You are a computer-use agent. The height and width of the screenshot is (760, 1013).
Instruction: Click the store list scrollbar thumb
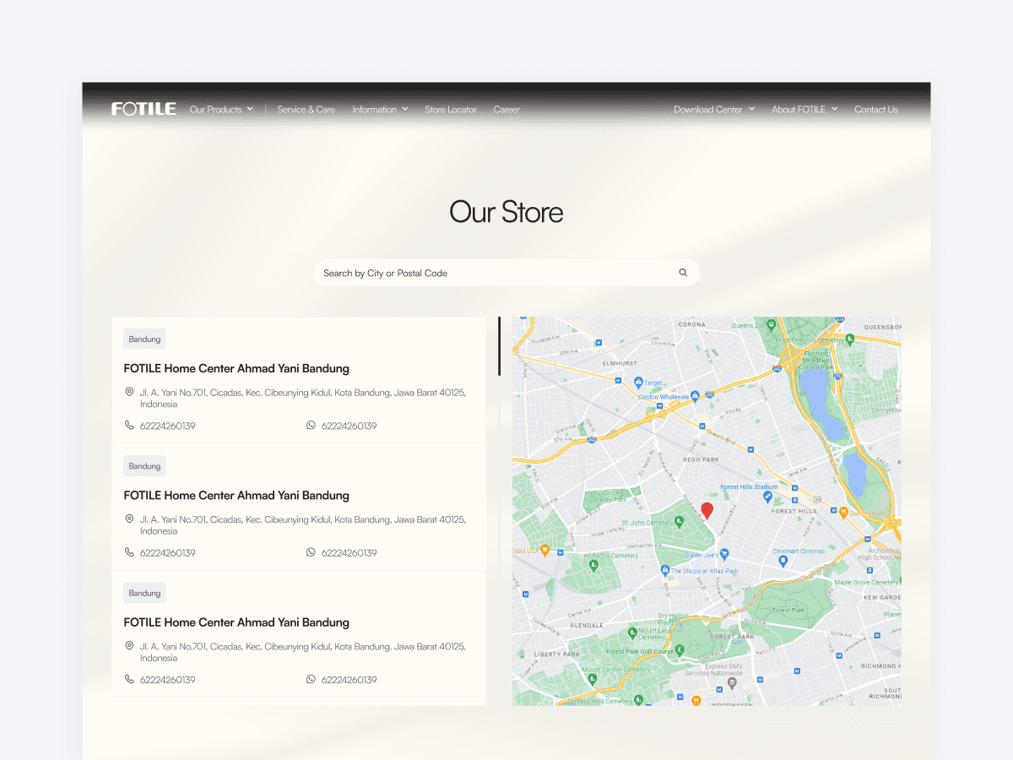pos(499,346)
